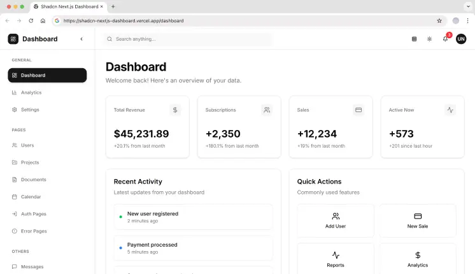Image resolution: width=475 pixels, height=274 pixels.
Task: Open the UN user avatar menu
Action: 461,39
